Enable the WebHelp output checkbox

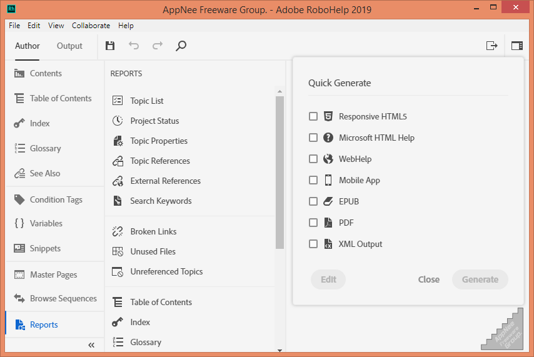[x=313, y=159]
